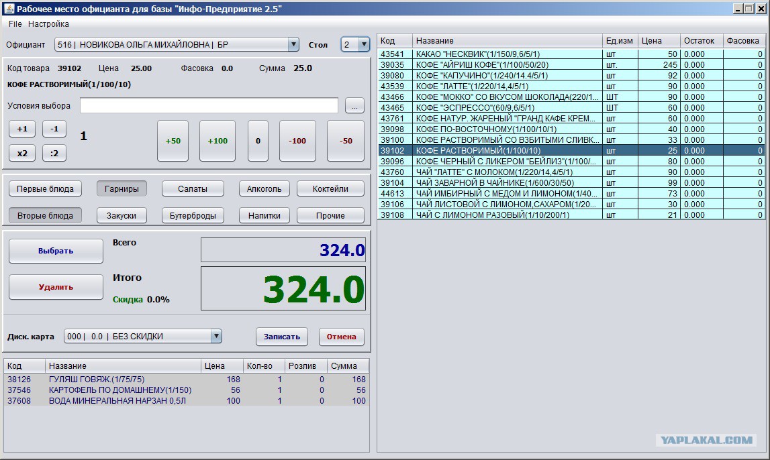Select КОФЕ ЧЕРНЫЙ С ЛИКЕРОМ "БЕЙЛИЗ" row
770x460 pixels.
571,162
